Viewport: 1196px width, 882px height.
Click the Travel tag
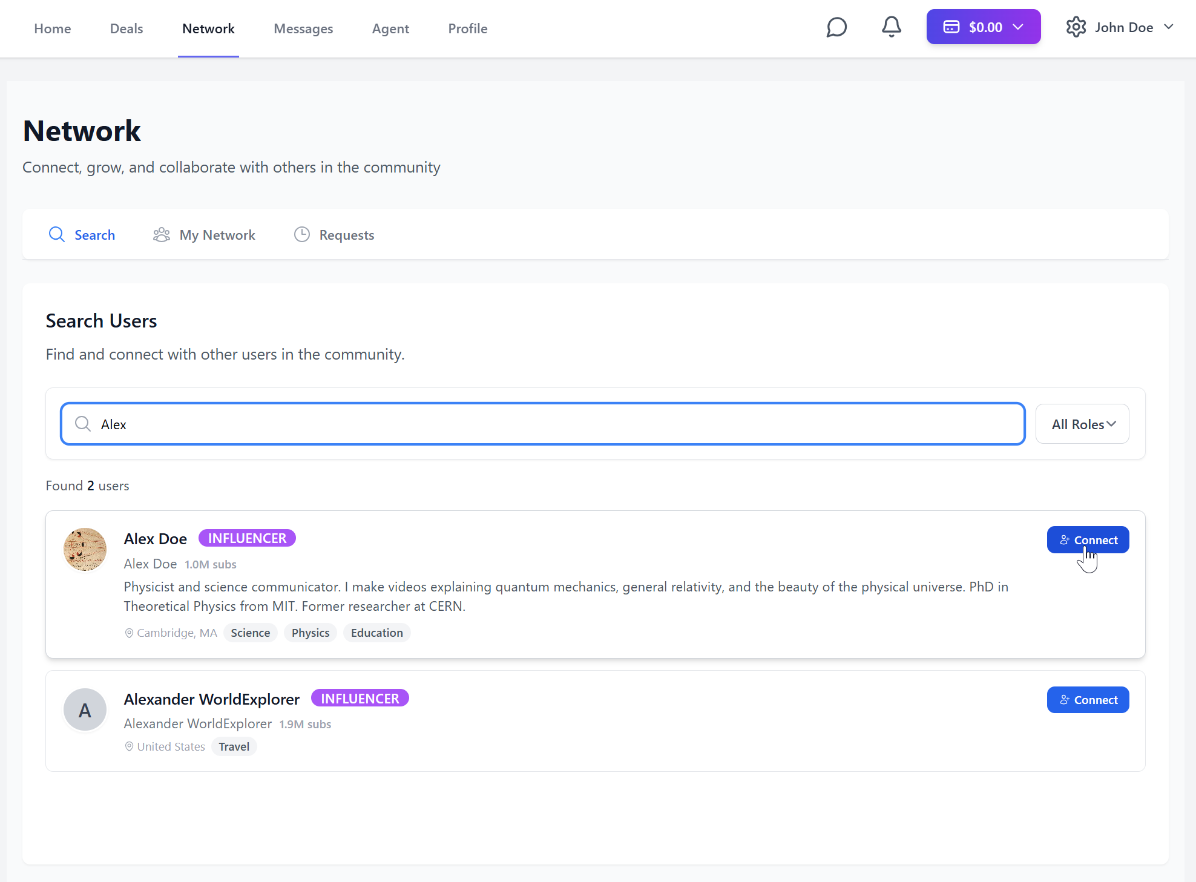pyautogui.click(x=234, y=746)
